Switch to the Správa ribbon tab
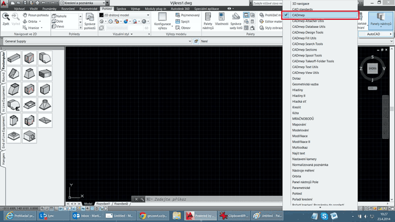The width and height of the screenshot is (395, 222). [121, 9]
